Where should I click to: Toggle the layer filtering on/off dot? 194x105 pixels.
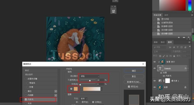click(190, 47)
